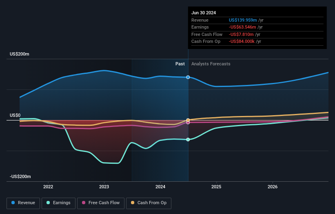This screenshot has width=335, height=214.
Task: Toggle the Earnings legend series
Action: [58, 203]
